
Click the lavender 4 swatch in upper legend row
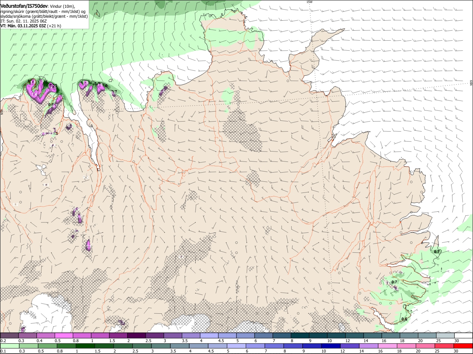tap(209, 336)
